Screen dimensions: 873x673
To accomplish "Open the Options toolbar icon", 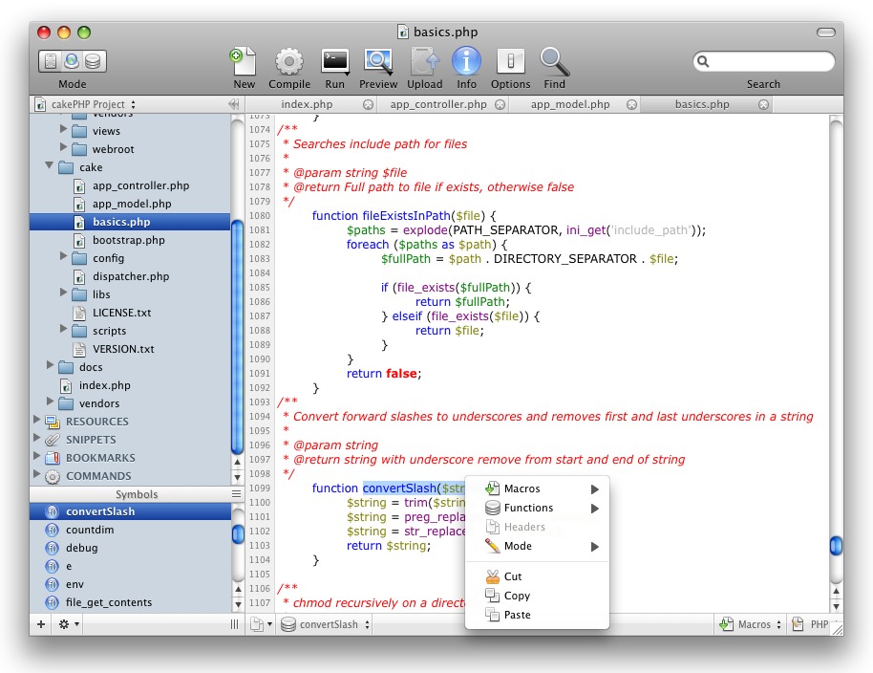I will click(x=511, y=61).
